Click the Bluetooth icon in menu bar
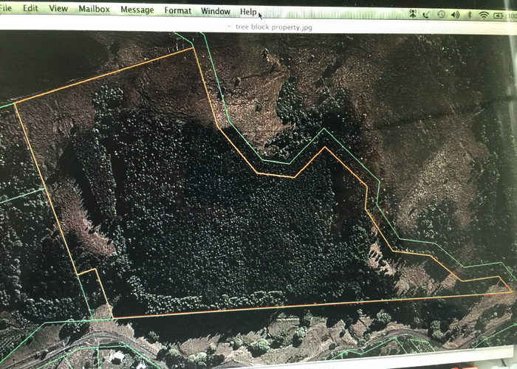 click(470, 14)
